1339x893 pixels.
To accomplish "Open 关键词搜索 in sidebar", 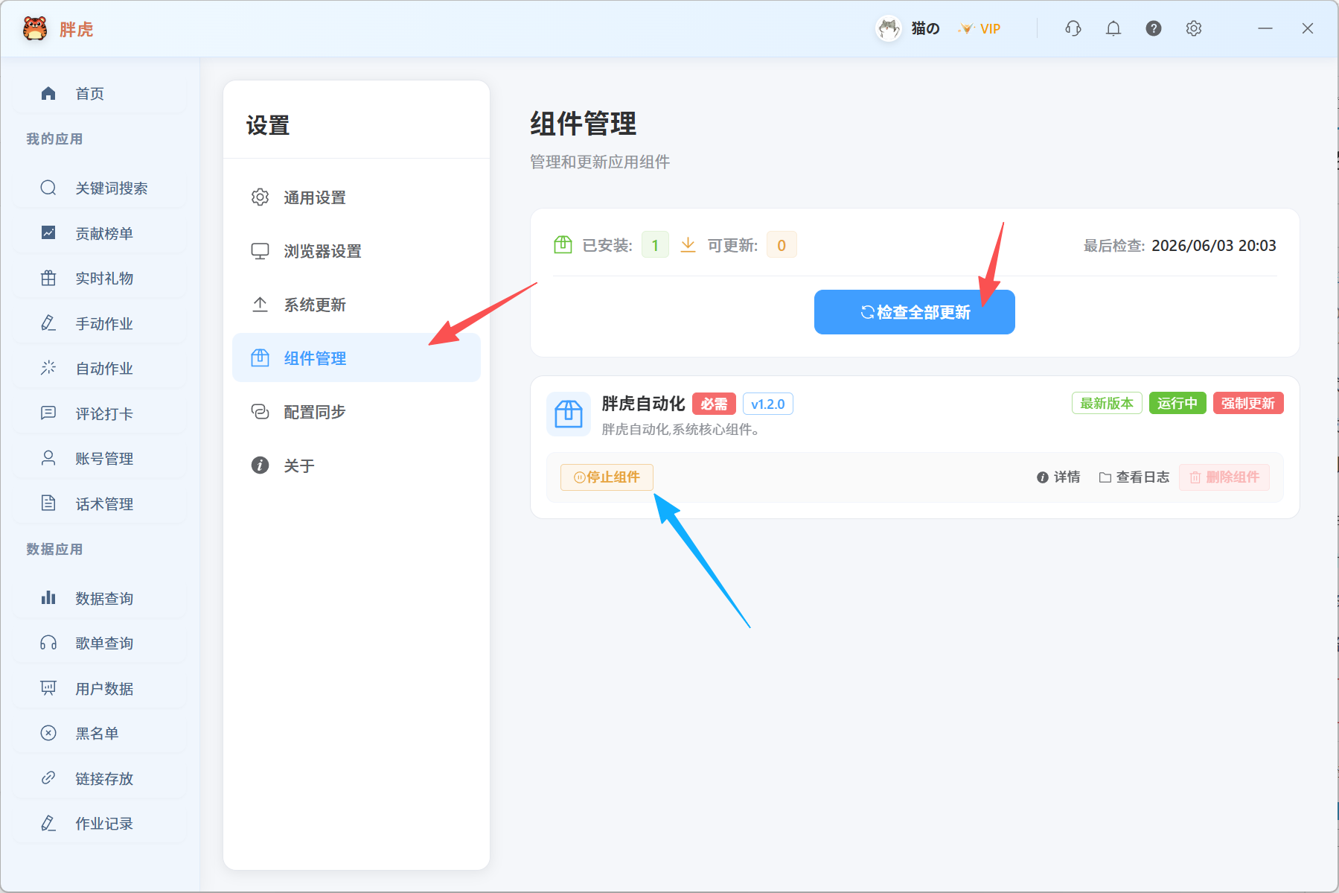I will click(100, 188).
